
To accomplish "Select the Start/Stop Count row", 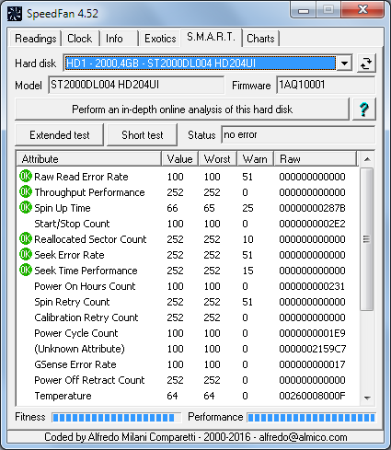I will (x=188, y=224).
